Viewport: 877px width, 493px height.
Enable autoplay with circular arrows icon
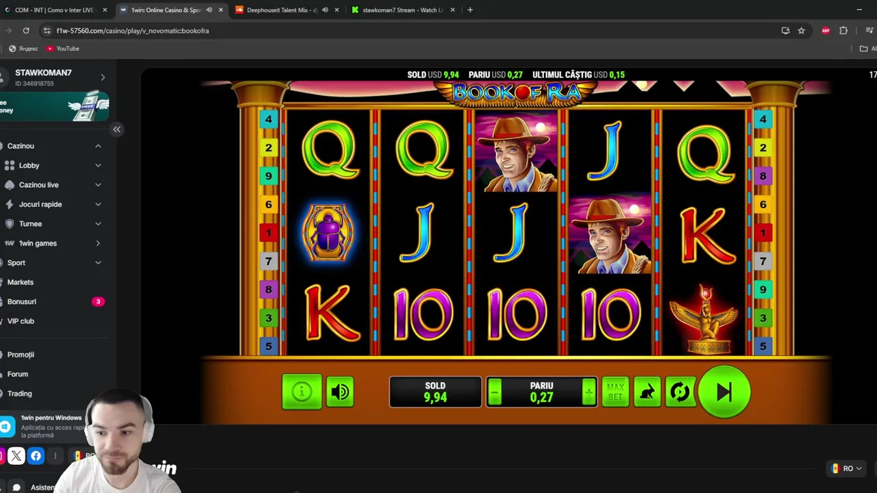(x=679, y=392)
